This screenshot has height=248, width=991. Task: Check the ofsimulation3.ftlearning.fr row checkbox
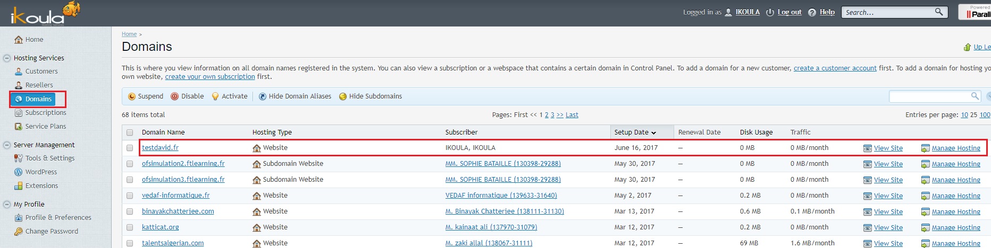[130, 180]
